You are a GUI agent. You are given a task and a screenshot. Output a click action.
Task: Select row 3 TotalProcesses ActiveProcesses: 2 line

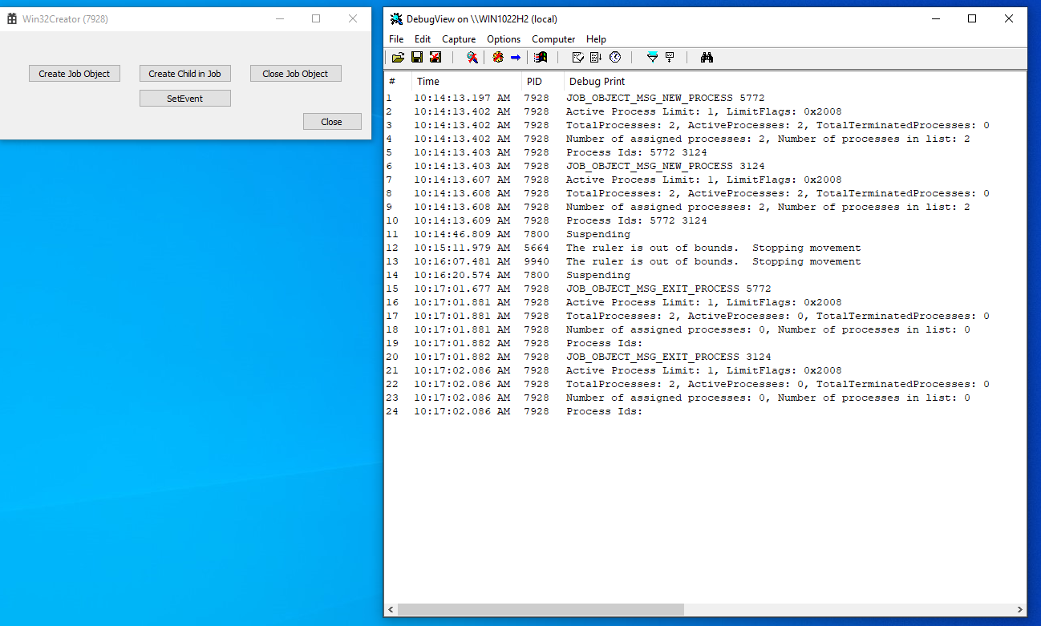click(705, 125)
